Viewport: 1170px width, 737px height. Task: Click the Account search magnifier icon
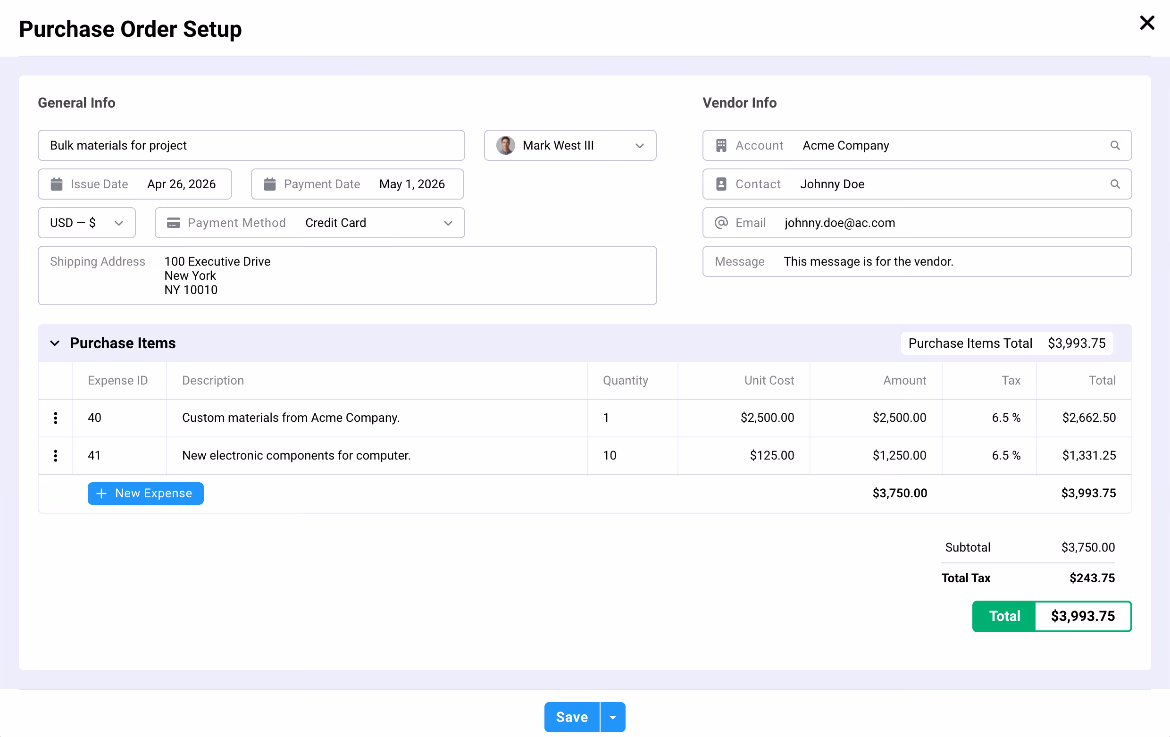[1115, 145]
